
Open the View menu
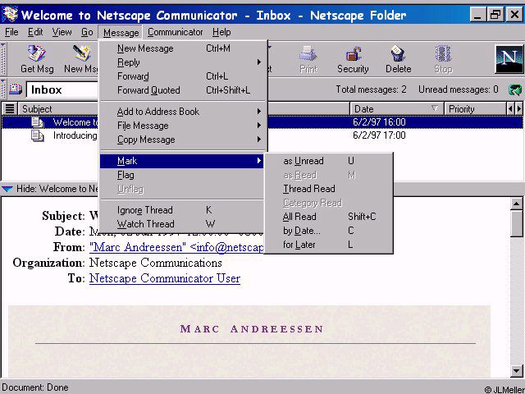point(62,32)
